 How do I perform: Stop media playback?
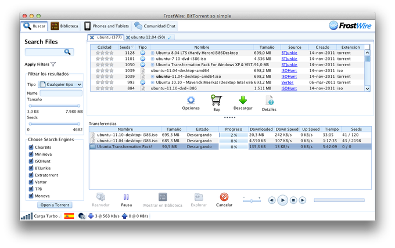pyautogui.click(x=293, y=200)
